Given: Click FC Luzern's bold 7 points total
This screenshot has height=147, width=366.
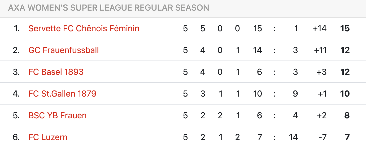Looking at the screenshot, I should 347,137.
